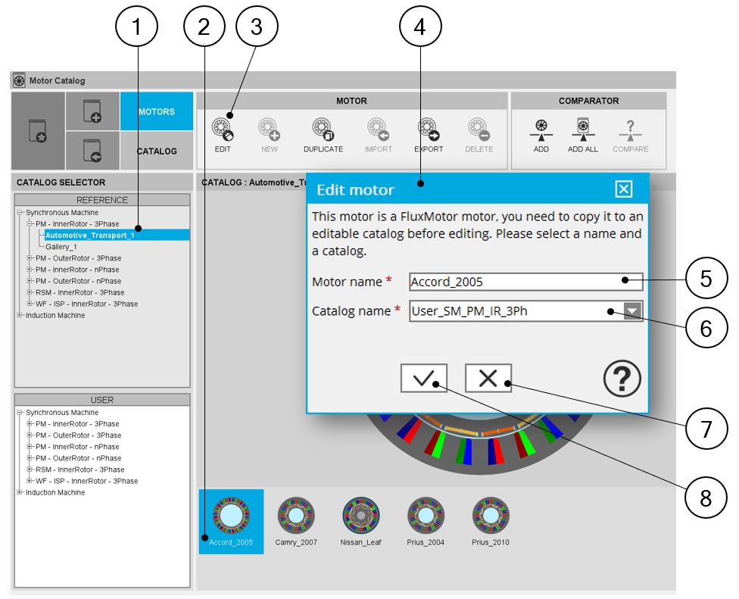Close the Edit motor dialog
The width and height of the screenshot is (739, 599).
(623, 189)
